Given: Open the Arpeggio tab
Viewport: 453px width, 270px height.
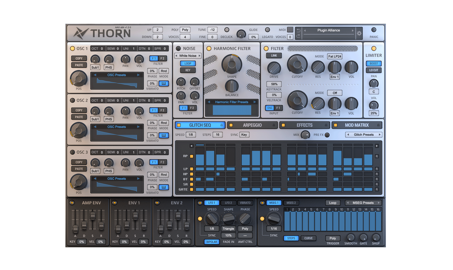Looking at the screenshot, I should [252, 125].
